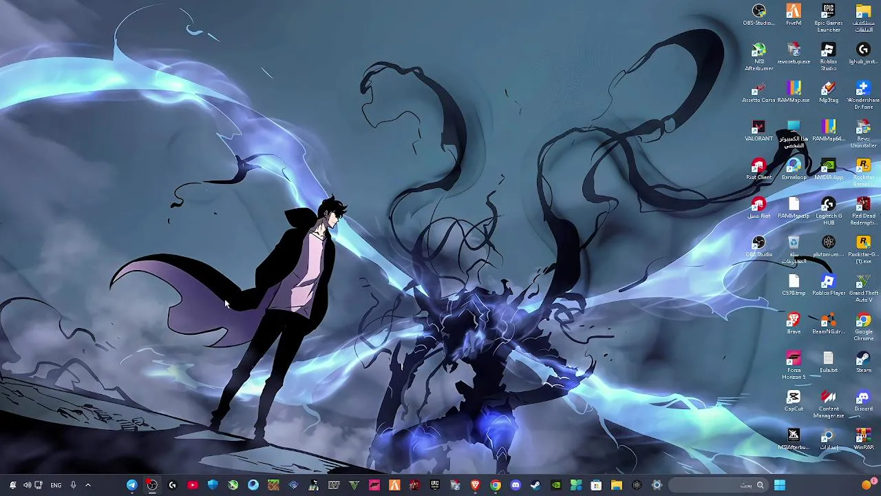Open Telegram from the taskbar
Screen dimensions: 881x496
(x=131, y=485)
